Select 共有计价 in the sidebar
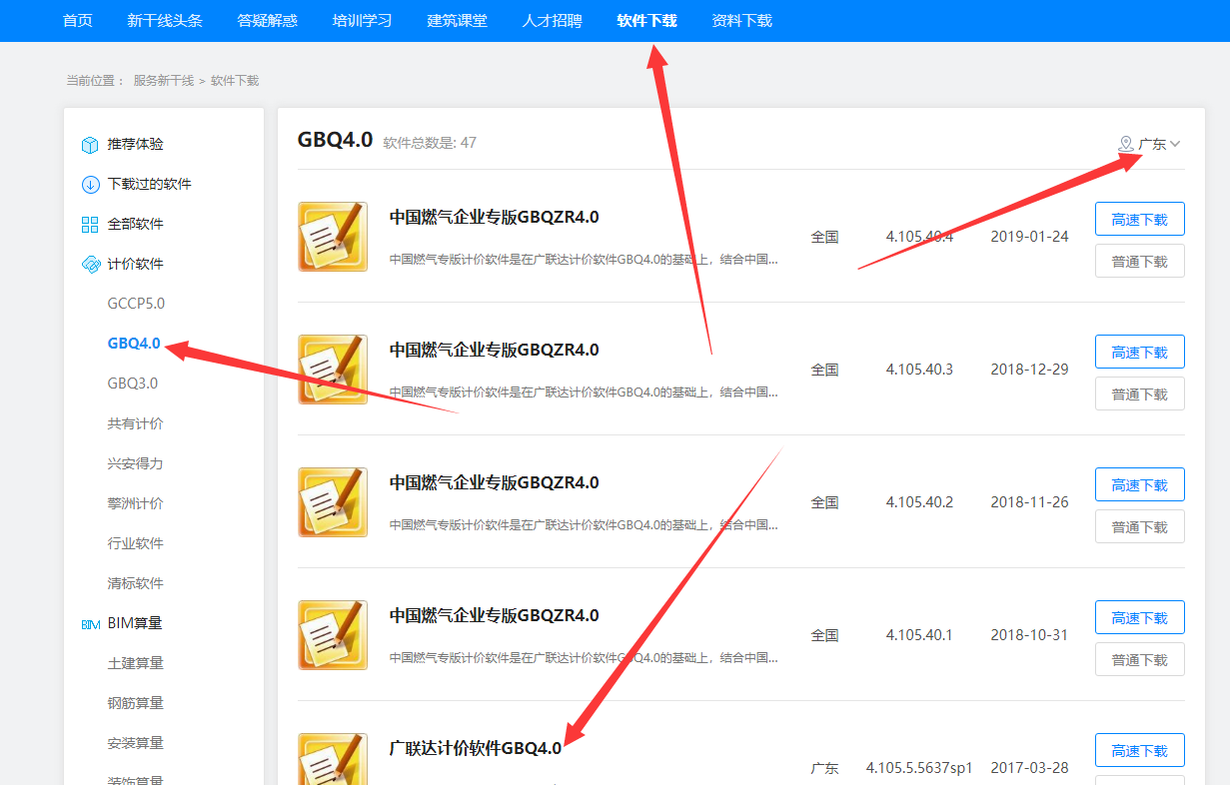The height and width of the screenshot is (785, 1230). [x=136, y=423]
